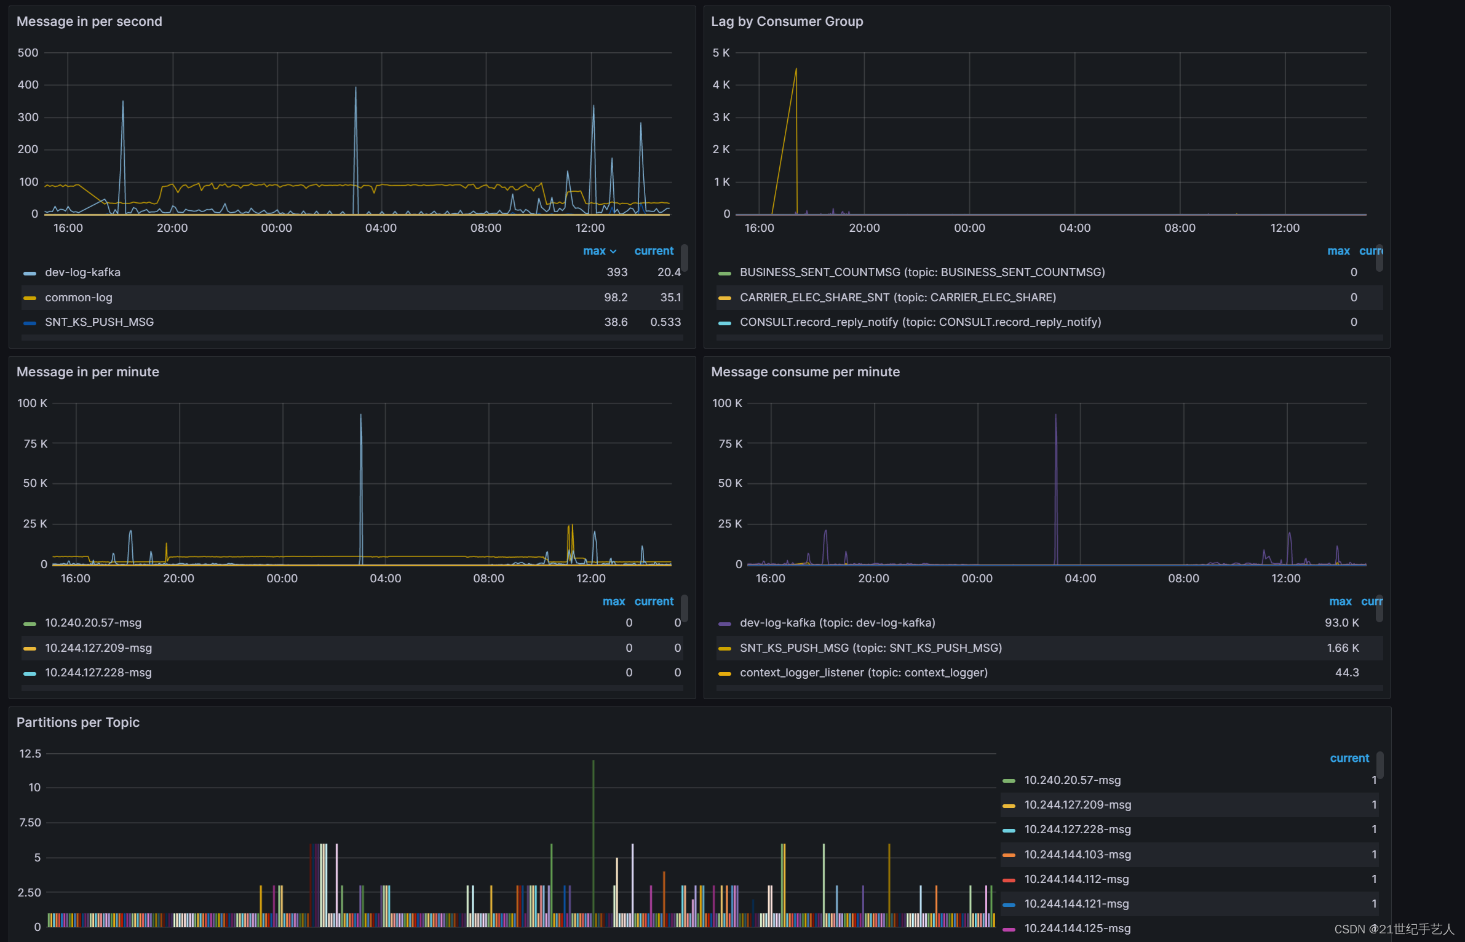Toggle dev-log-kafka series in Message in per second legend

pos(82,272)
